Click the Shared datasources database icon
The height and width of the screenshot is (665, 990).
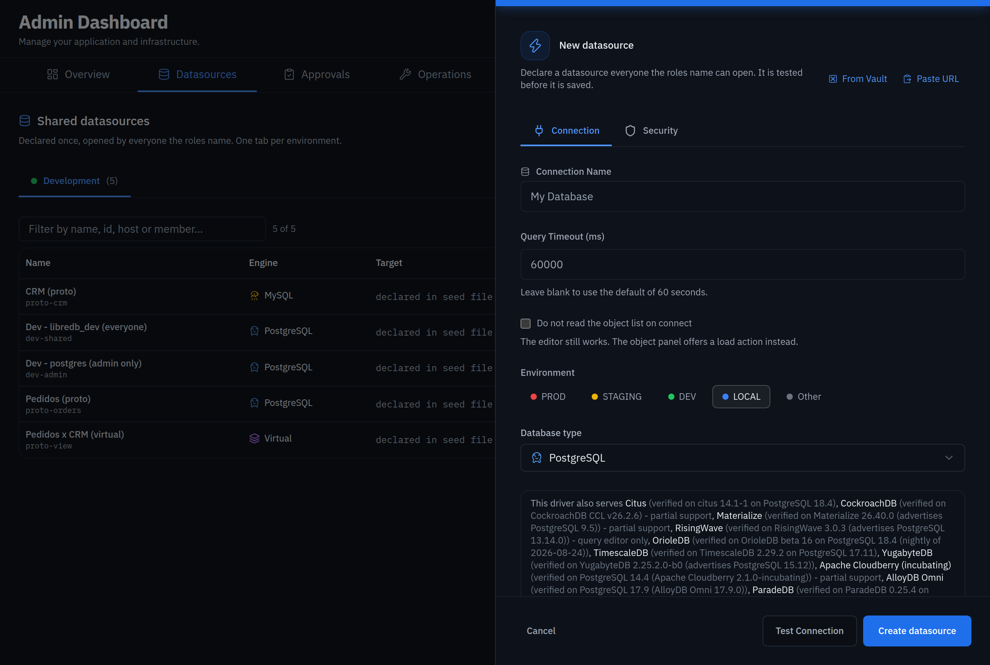pyautogui.click(x=25, y=121)
